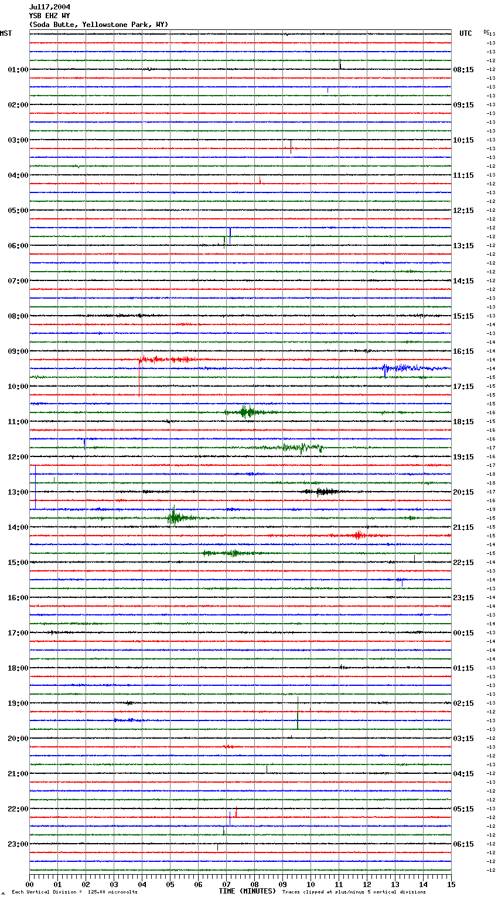Select the 21:00 MST row label

(x=18, y=774)
